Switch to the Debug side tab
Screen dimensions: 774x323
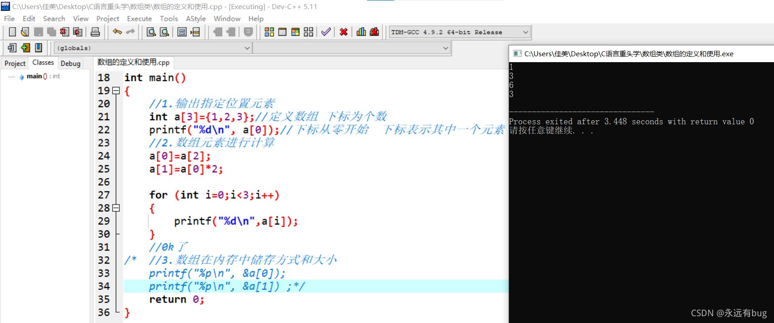[x=70, y=64]
